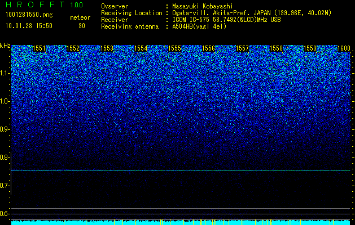Click the 0.8 kHz axis label
The height and width of the screenshot is (225, 355).
[x=5, y=157]
